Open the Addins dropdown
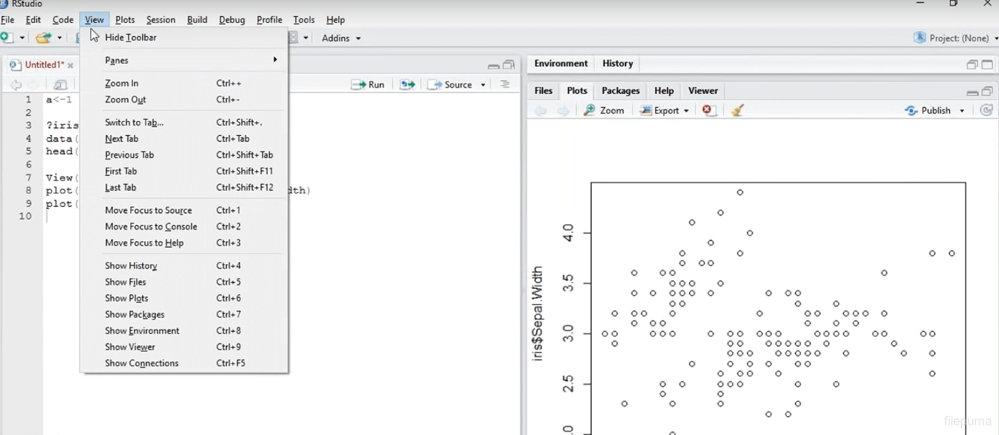Viewport: 999px width, 435px height. click(x=340, y=38)
